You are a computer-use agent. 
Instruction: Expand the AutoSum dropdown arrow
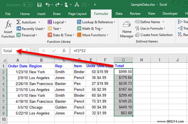[39, 22]
